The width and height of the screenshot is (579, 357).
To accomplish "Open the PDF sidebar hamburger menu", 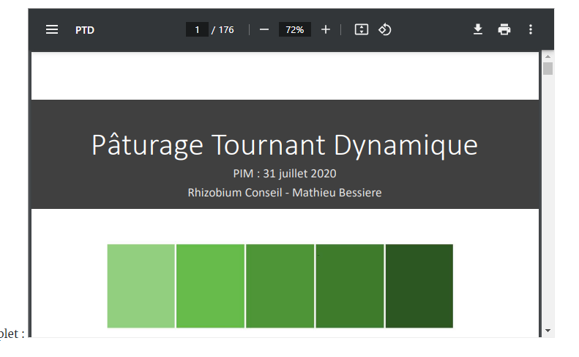I will pos(52,29).
